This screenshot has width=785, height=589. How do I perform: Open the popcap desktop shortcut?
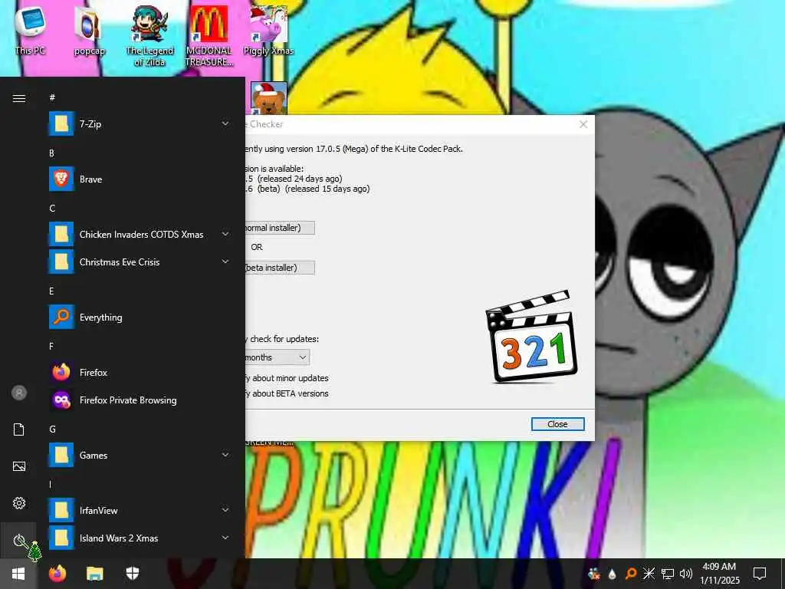[89, 31]
